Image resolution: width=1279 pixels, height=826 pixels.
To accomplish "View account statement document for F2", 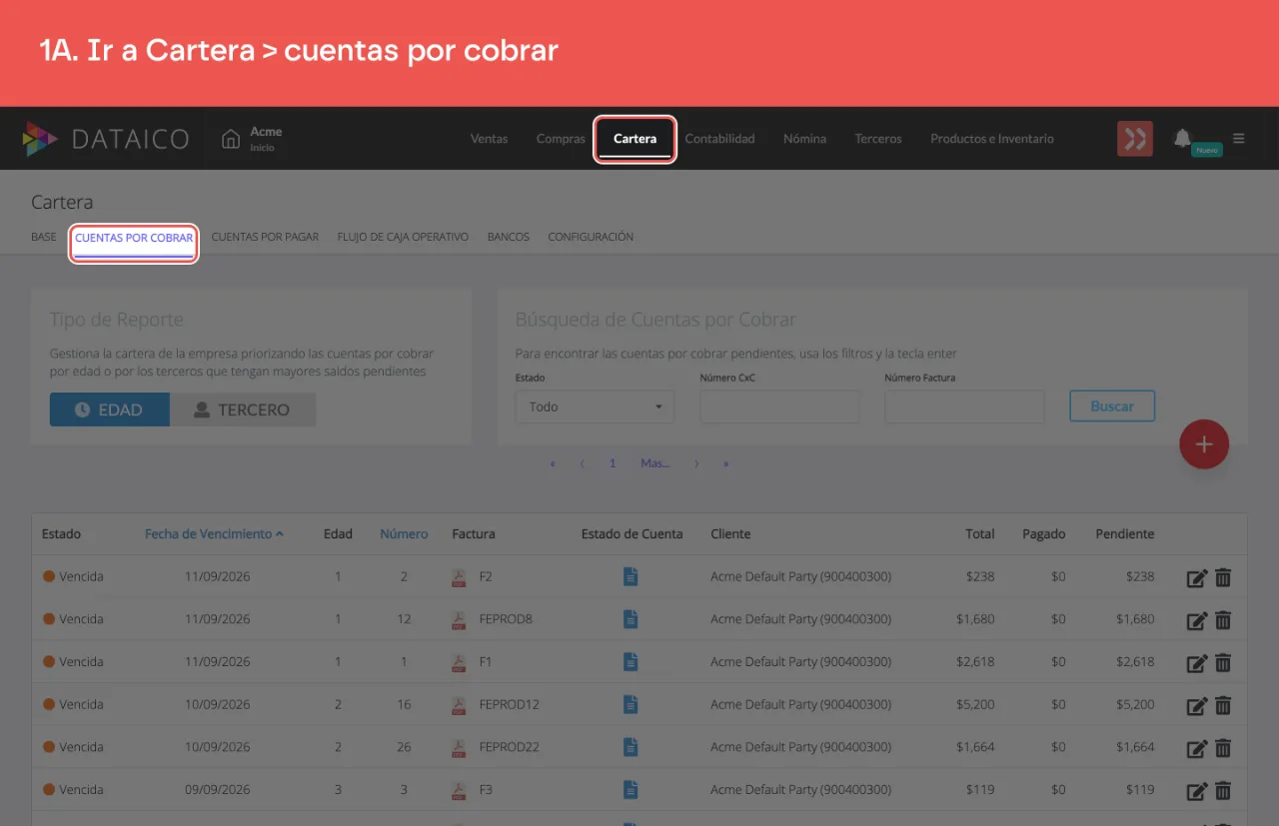I will tap(631, 576).
